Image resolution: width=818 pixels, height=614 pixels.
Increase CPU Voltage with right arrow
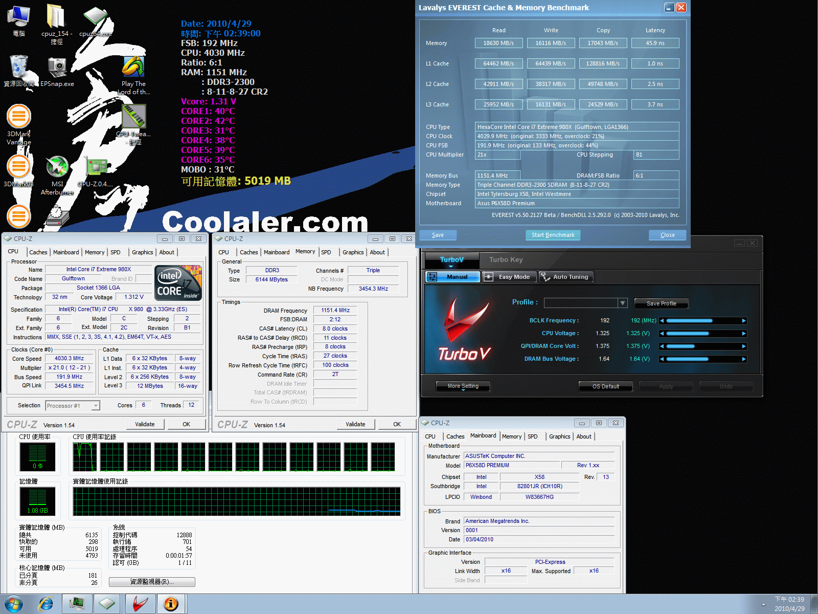[x=744, y=334]
